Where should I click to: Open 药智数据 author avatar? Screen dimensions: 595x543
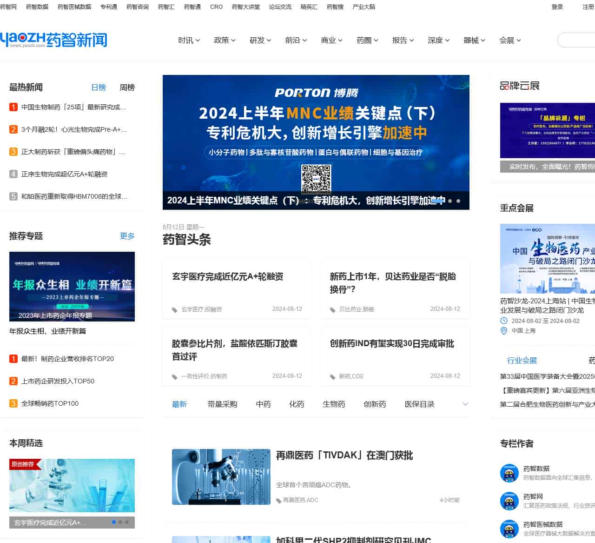[509, 473]
